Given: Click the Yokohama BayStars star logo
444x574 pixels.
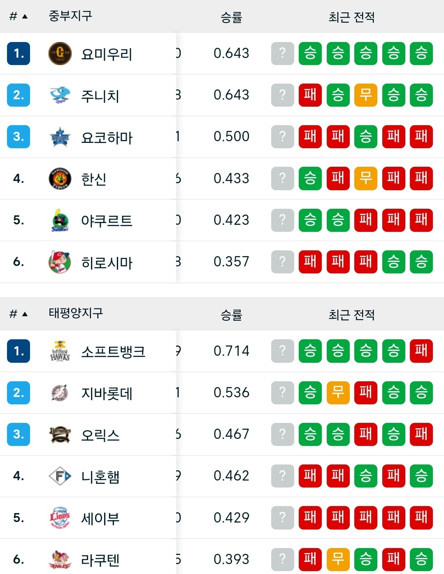Looking at the screenshot, I should pos(60,137).
